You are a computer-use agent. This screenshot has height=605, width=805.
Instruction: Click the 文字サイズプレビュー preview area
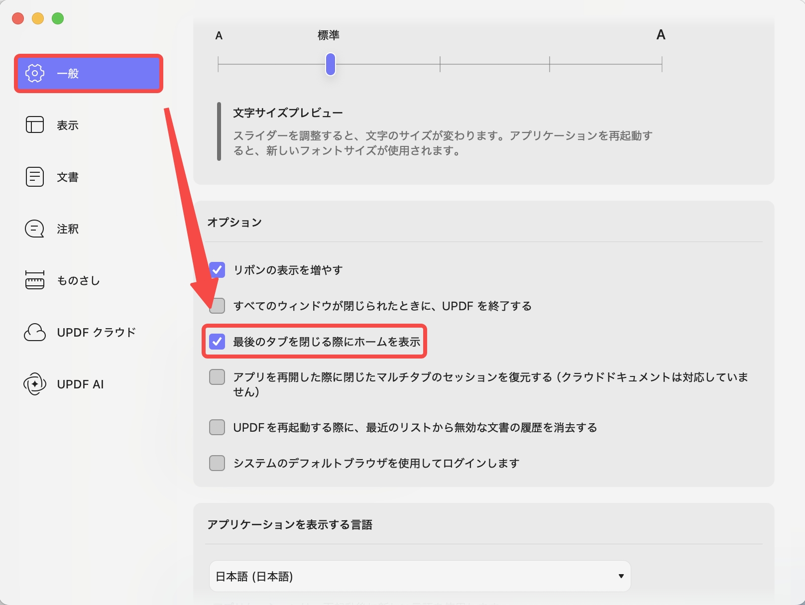click(x=288, y=112)
